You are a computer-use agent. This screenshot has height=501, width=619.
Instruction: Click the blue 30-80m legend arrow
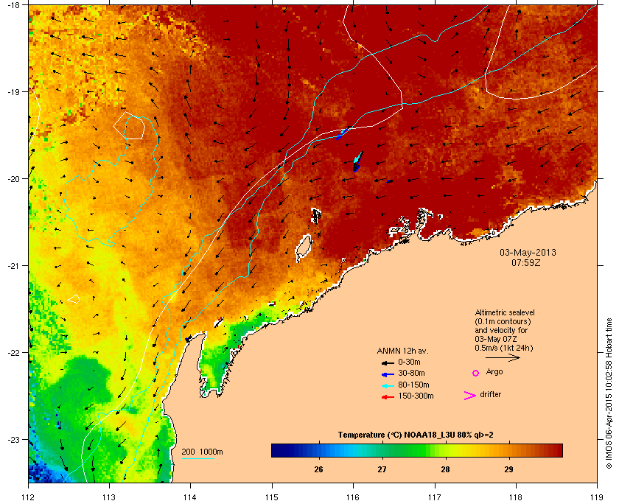[x=388, y=374]
